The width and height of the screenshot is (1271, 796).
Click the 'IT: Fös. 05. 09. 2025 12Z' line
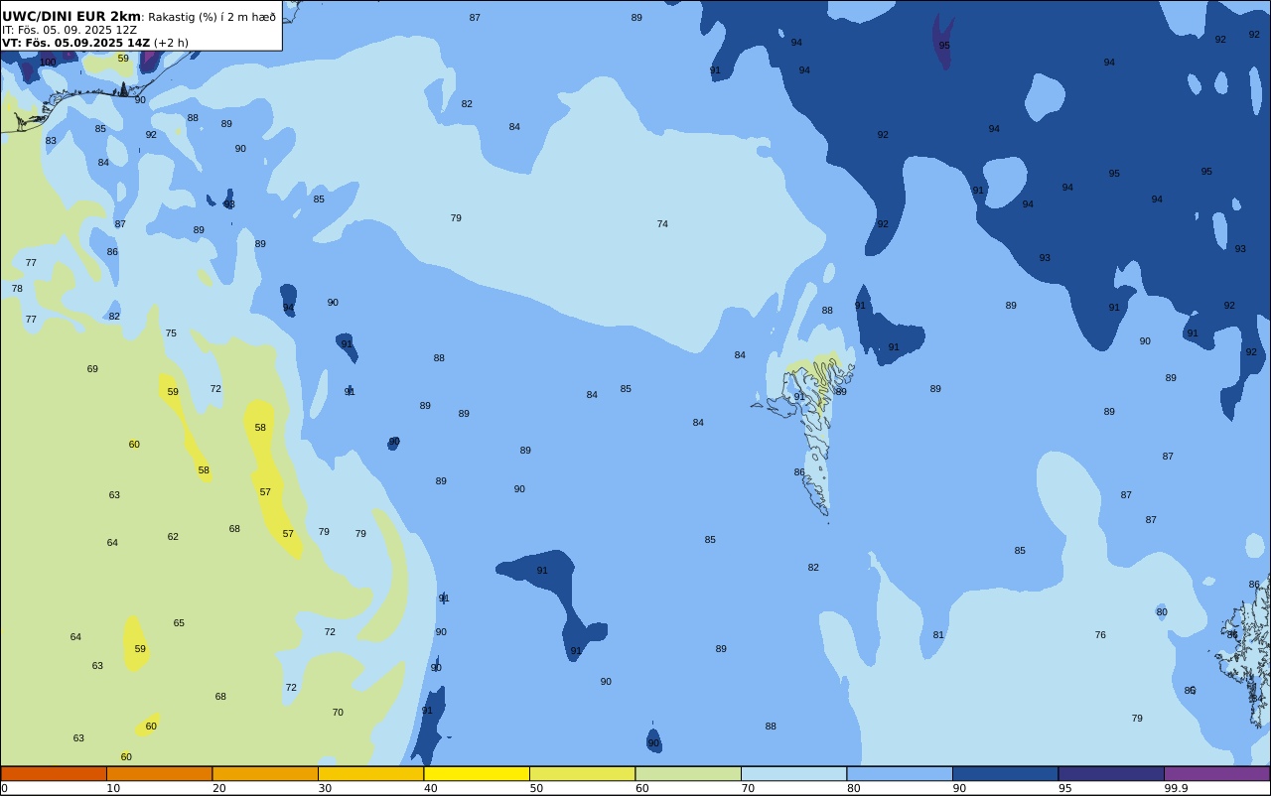(70, 30)
